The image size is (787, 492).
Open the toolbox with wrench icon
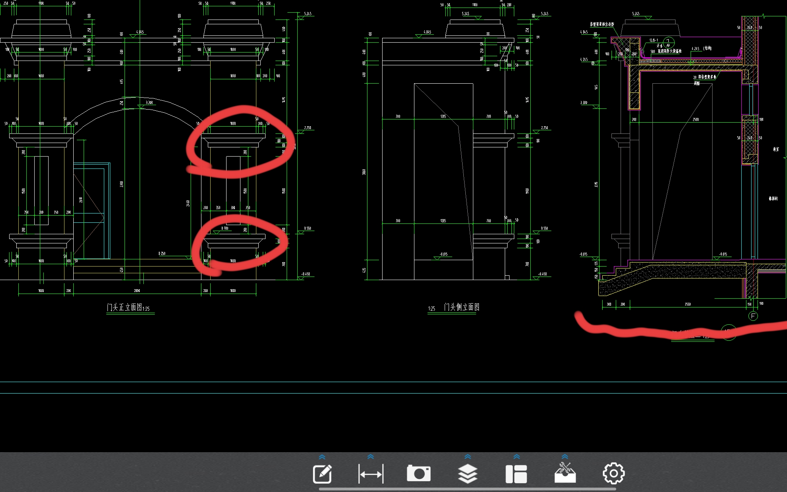click(565, 473)
